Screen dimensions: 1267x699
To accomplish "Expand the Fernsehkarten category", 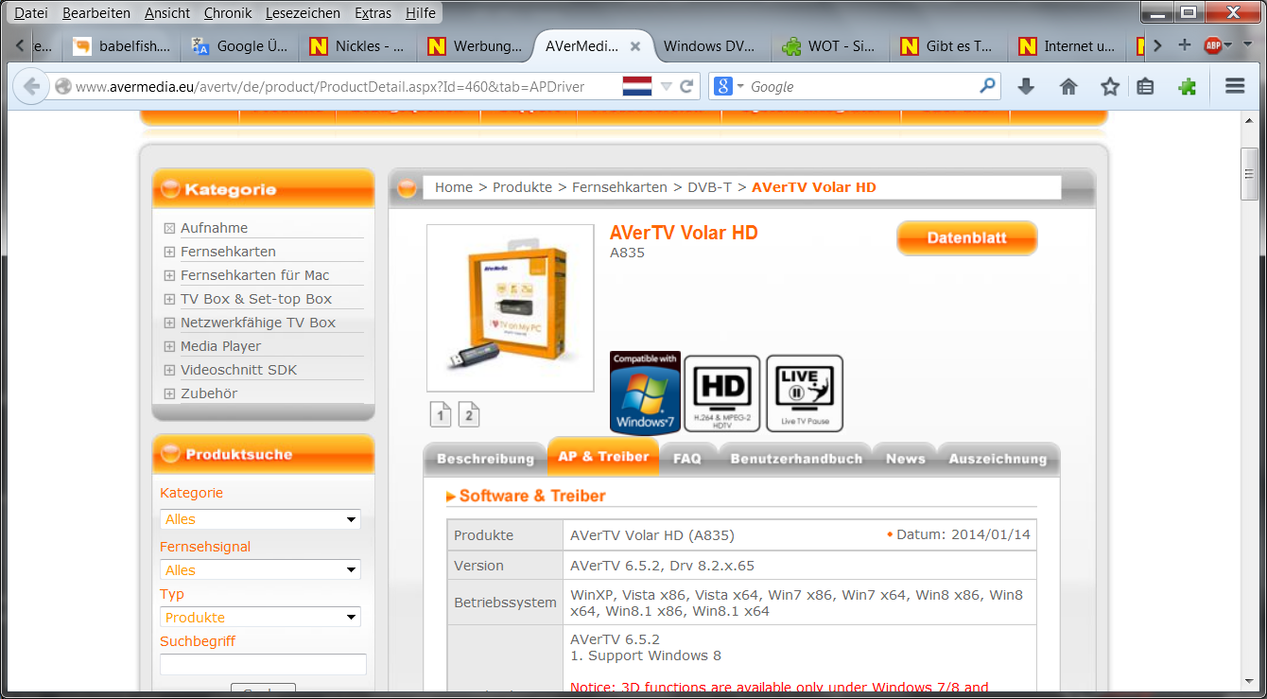I will pos(169,252).
